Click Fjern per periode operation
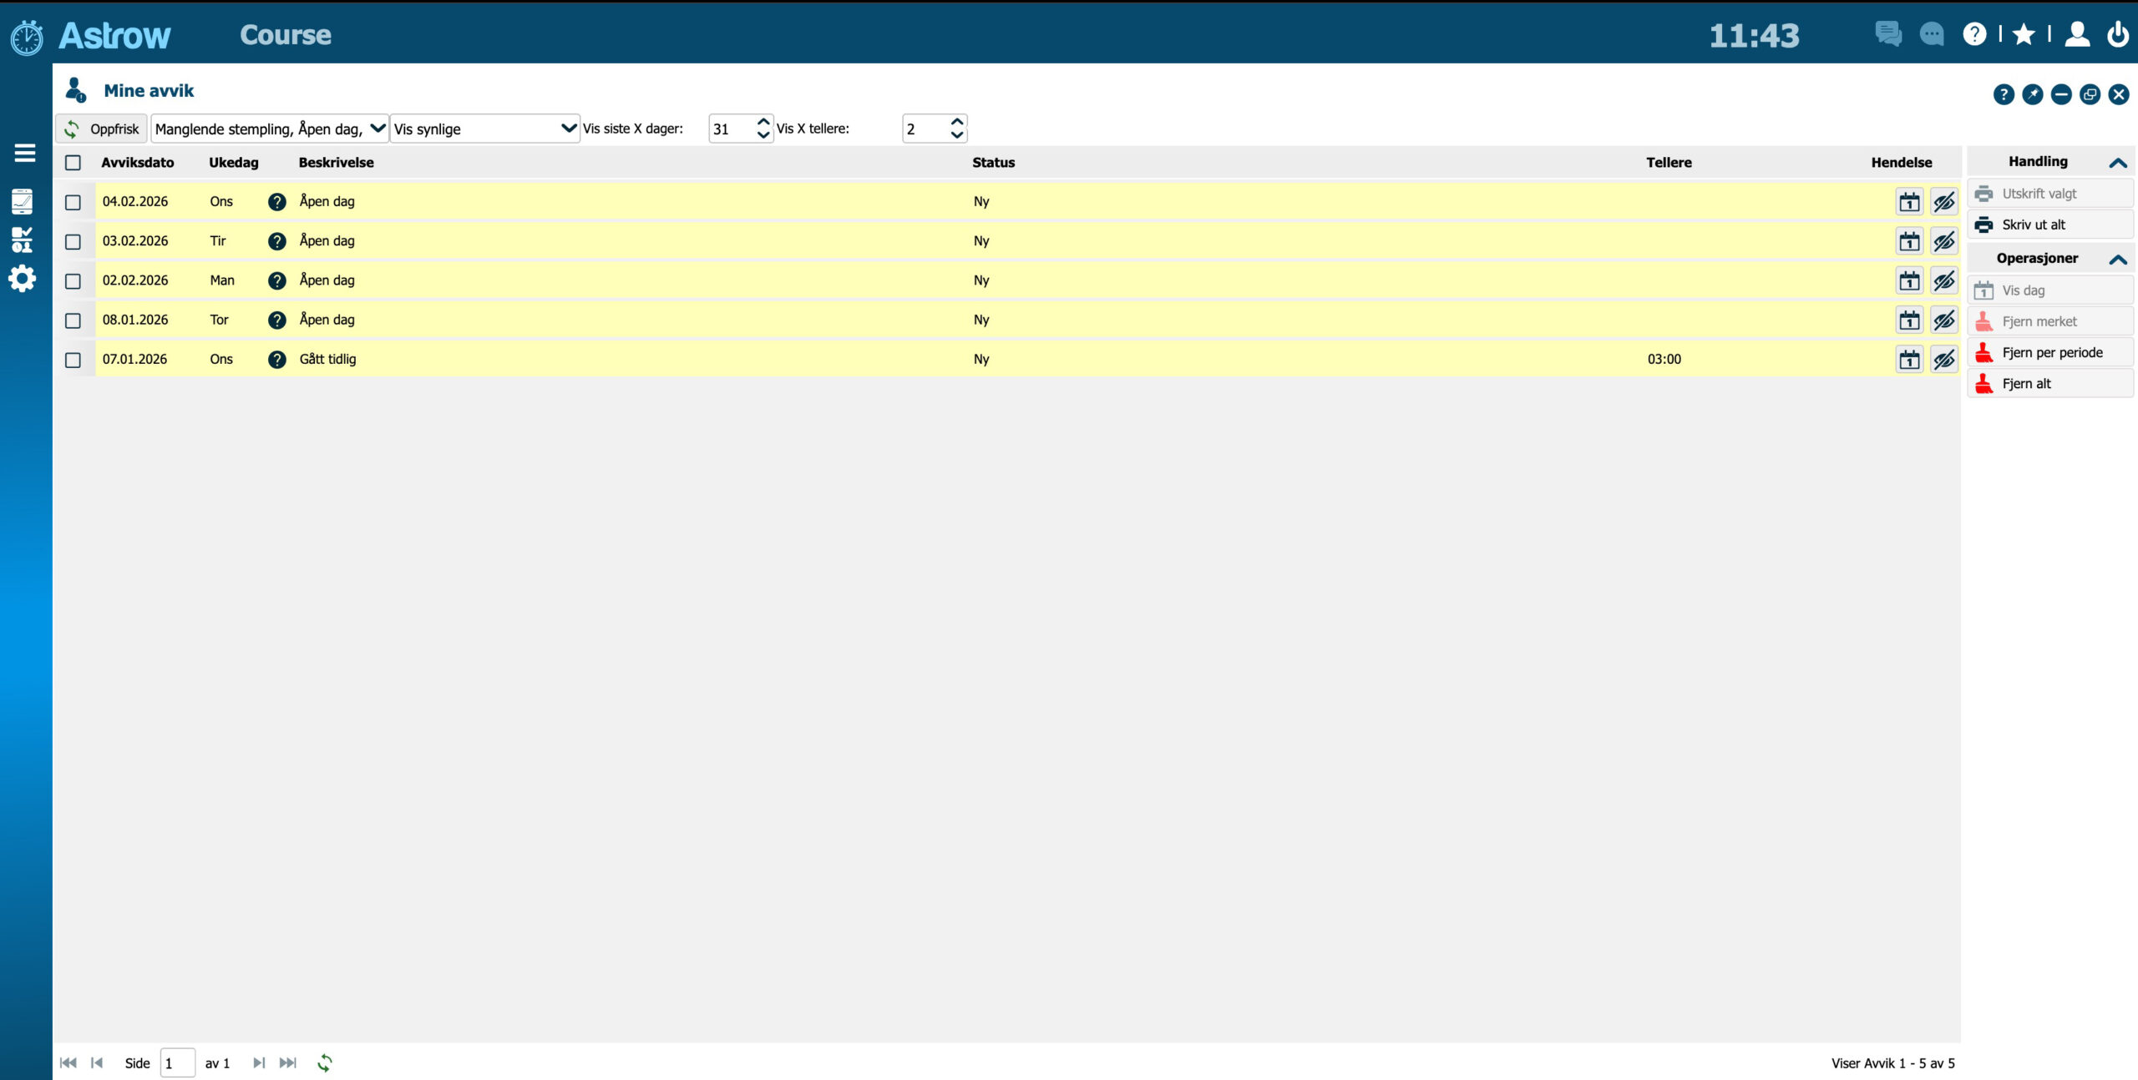The height and width of the screenshot is (1080, 2138). pos(2051,353)
